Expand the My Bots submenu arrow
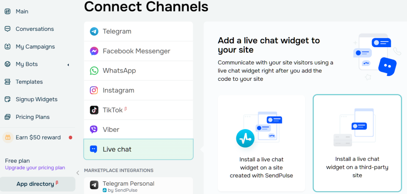Screen dimensions: 407x194 [68, 65]
